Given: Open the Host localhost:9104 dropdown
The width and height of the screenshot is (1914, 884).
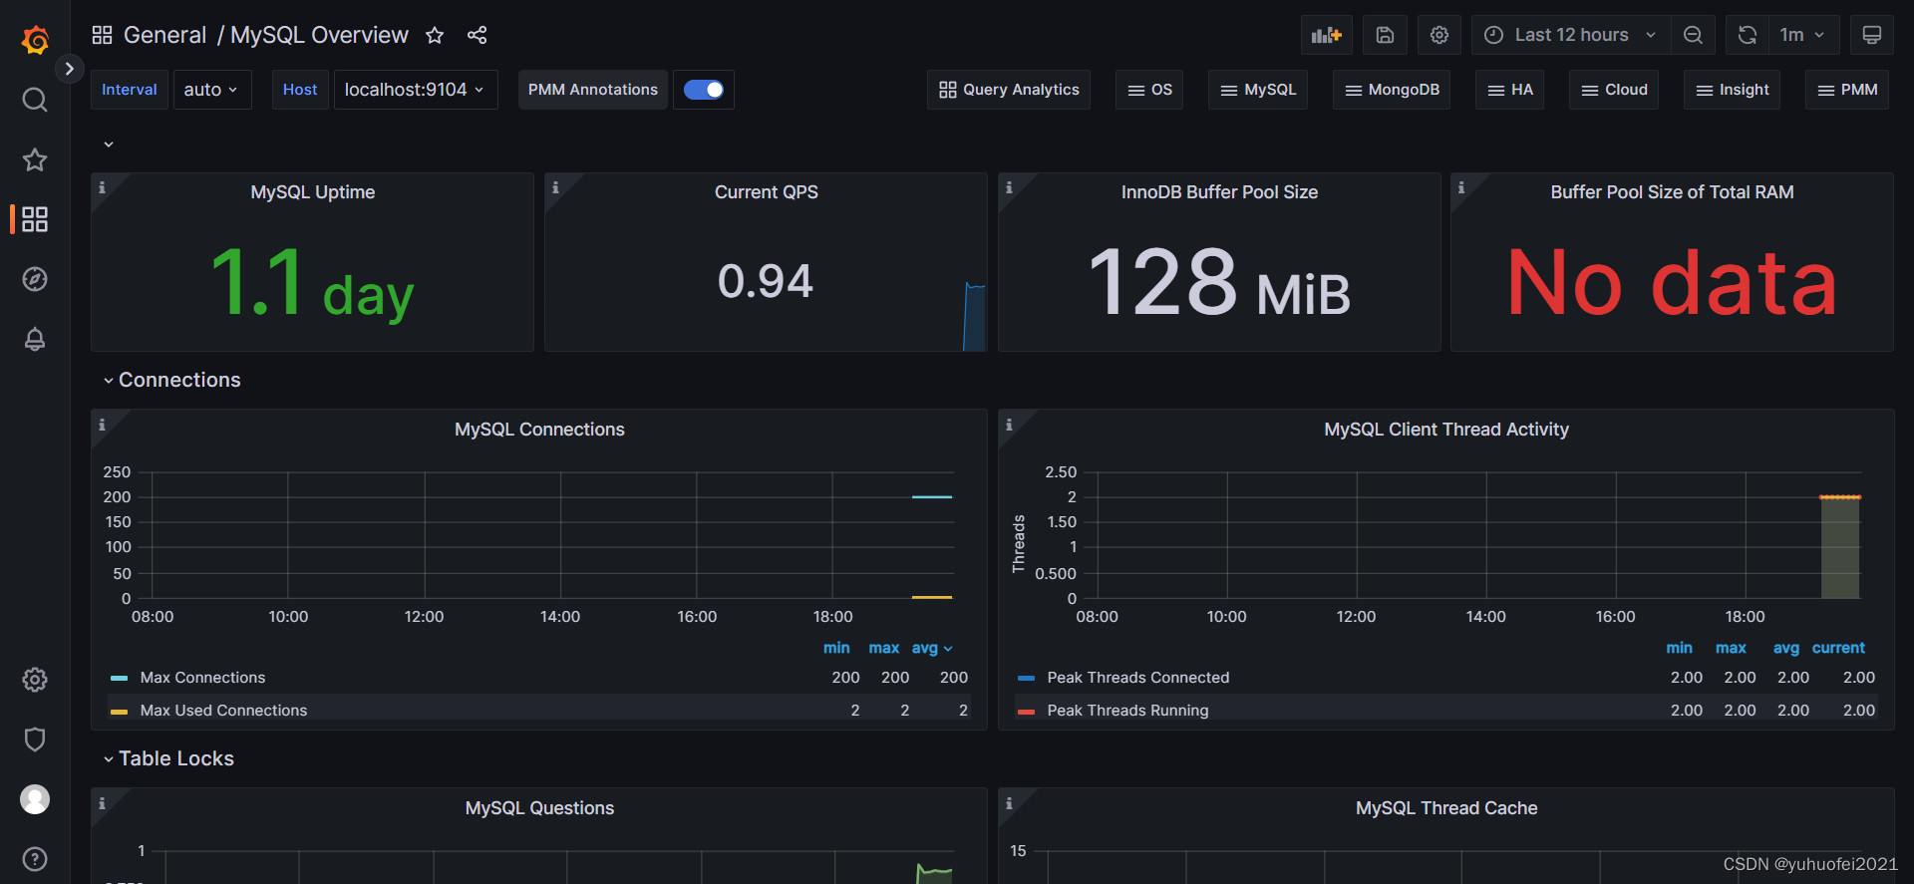Looking at the screenshot, I should point(415,90).
